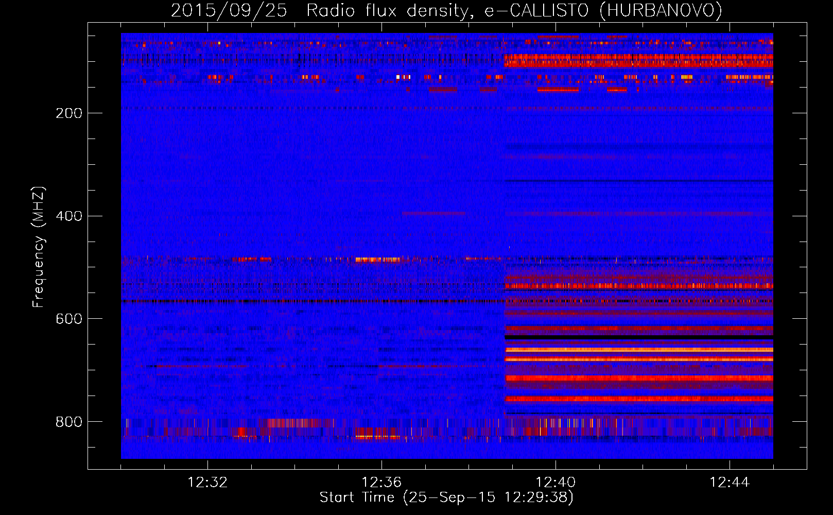The width and height of the screenshot is (833, 515).
Task: Select the 200 frequency tick label
Action: point(69,113)
